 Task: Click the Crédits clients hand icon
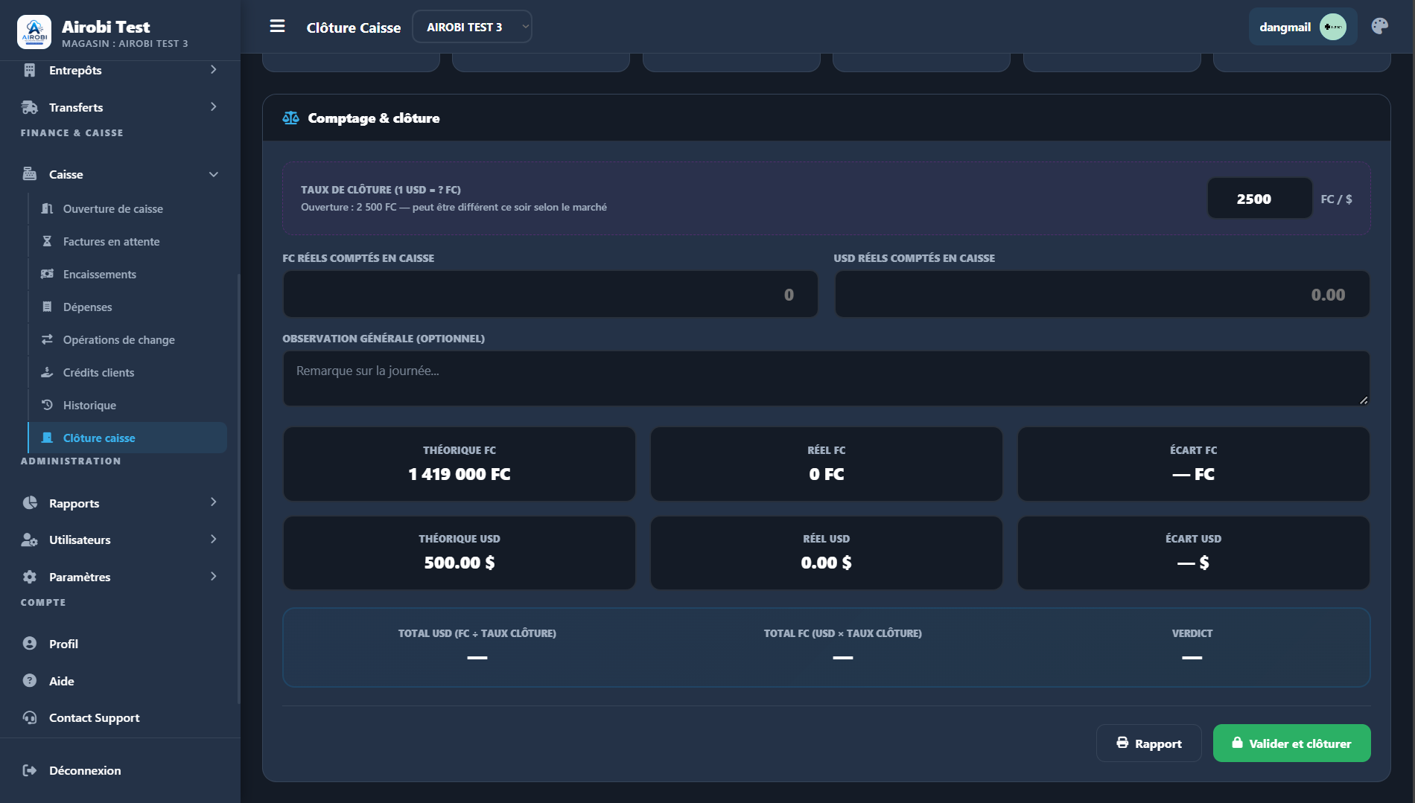pos(47,372)
